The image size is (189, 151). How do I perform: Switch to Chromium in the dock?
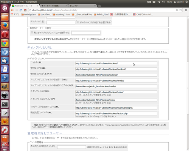tap(5, 52)
